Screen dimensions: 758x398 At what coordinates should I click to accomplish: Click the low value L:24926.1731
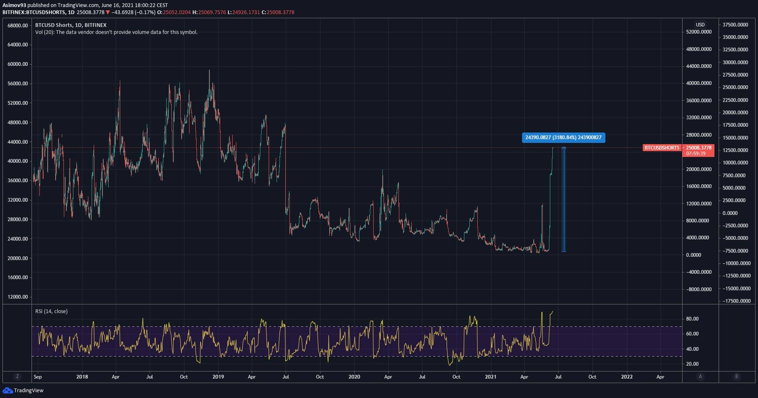(x=244, y=12)
